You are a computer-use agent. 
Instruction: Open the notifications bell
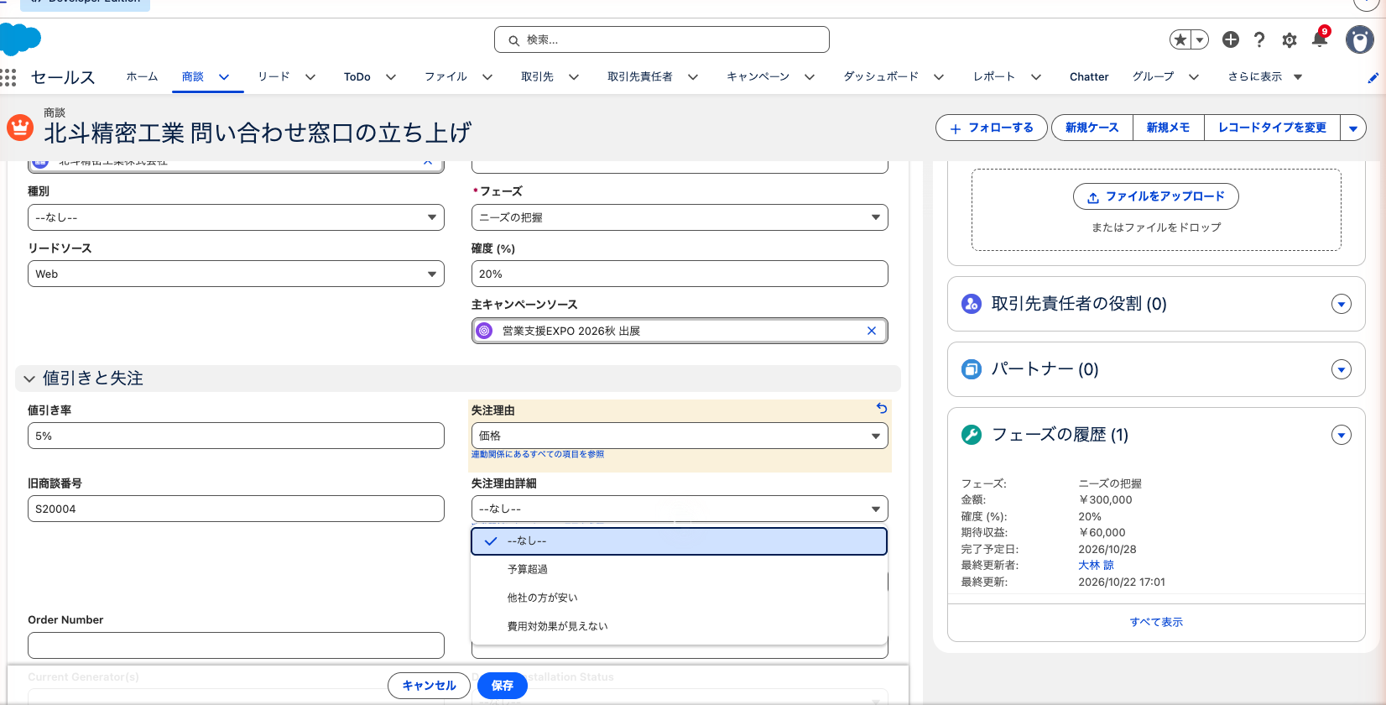(x=1320, y=39)
